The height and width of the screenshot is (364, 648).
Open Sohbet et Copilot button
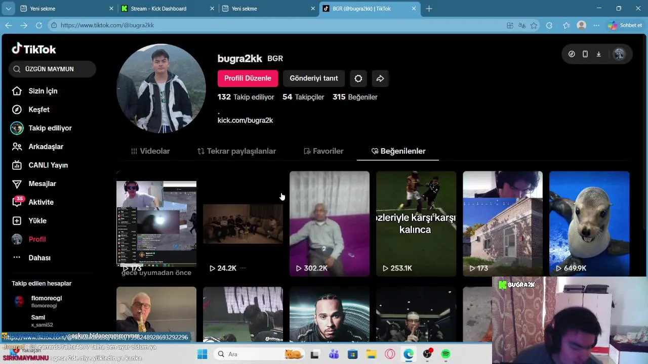626,25
